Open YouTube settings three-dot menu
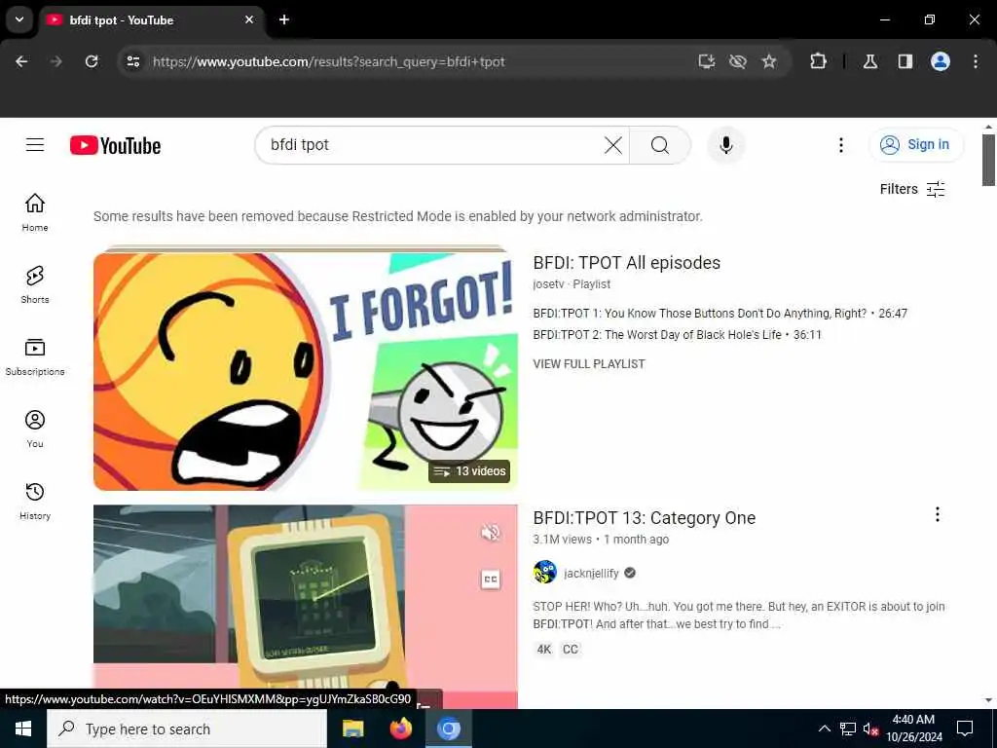The height and width of the screenshot is (748, 997). click(840, 145)
